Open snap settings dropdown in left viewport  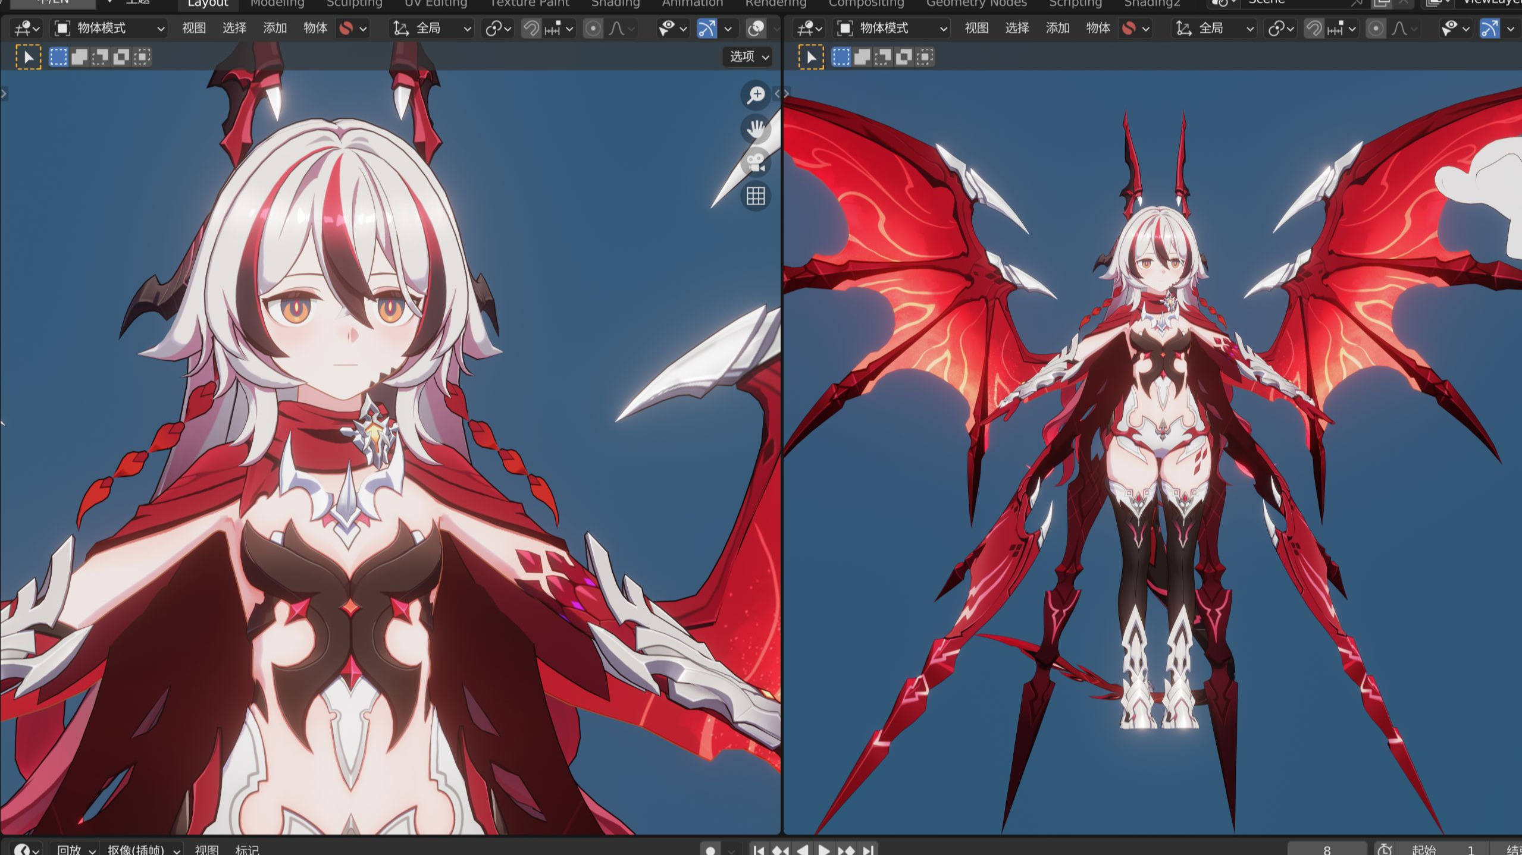point(559,28)
